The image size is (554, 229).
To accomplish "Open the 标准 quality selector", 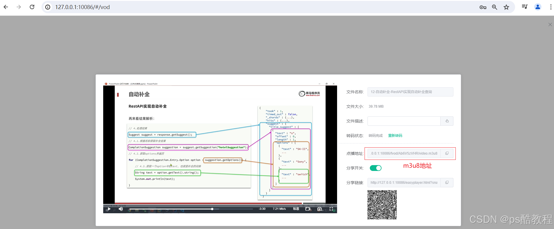I will click(296, 209).
